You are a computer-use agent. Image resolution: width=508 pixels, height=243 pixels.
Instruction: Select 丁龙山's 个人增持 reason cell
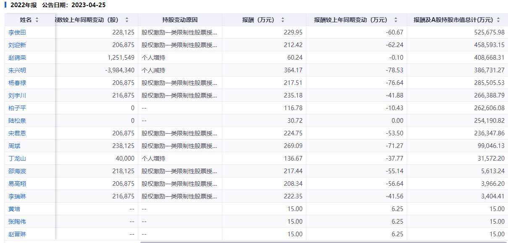pos(180,158)
